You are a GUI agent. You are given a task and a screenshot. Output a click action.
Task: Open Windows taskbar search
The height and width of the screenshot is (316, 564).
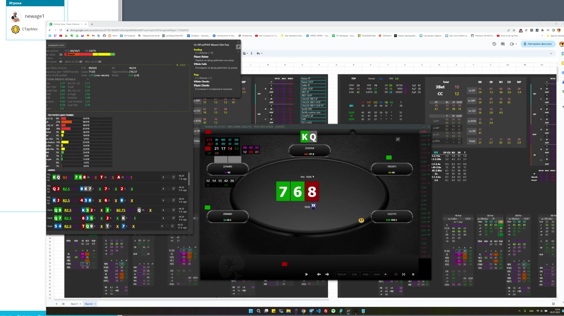coord(259,311)
